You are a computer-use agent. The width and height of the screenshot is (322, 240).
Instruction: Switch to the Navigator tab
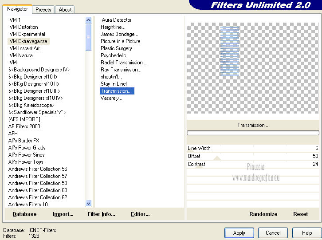17,9
